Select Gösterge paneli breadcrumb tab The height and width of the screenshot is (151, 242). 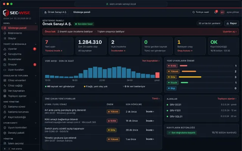pos(82,12)
